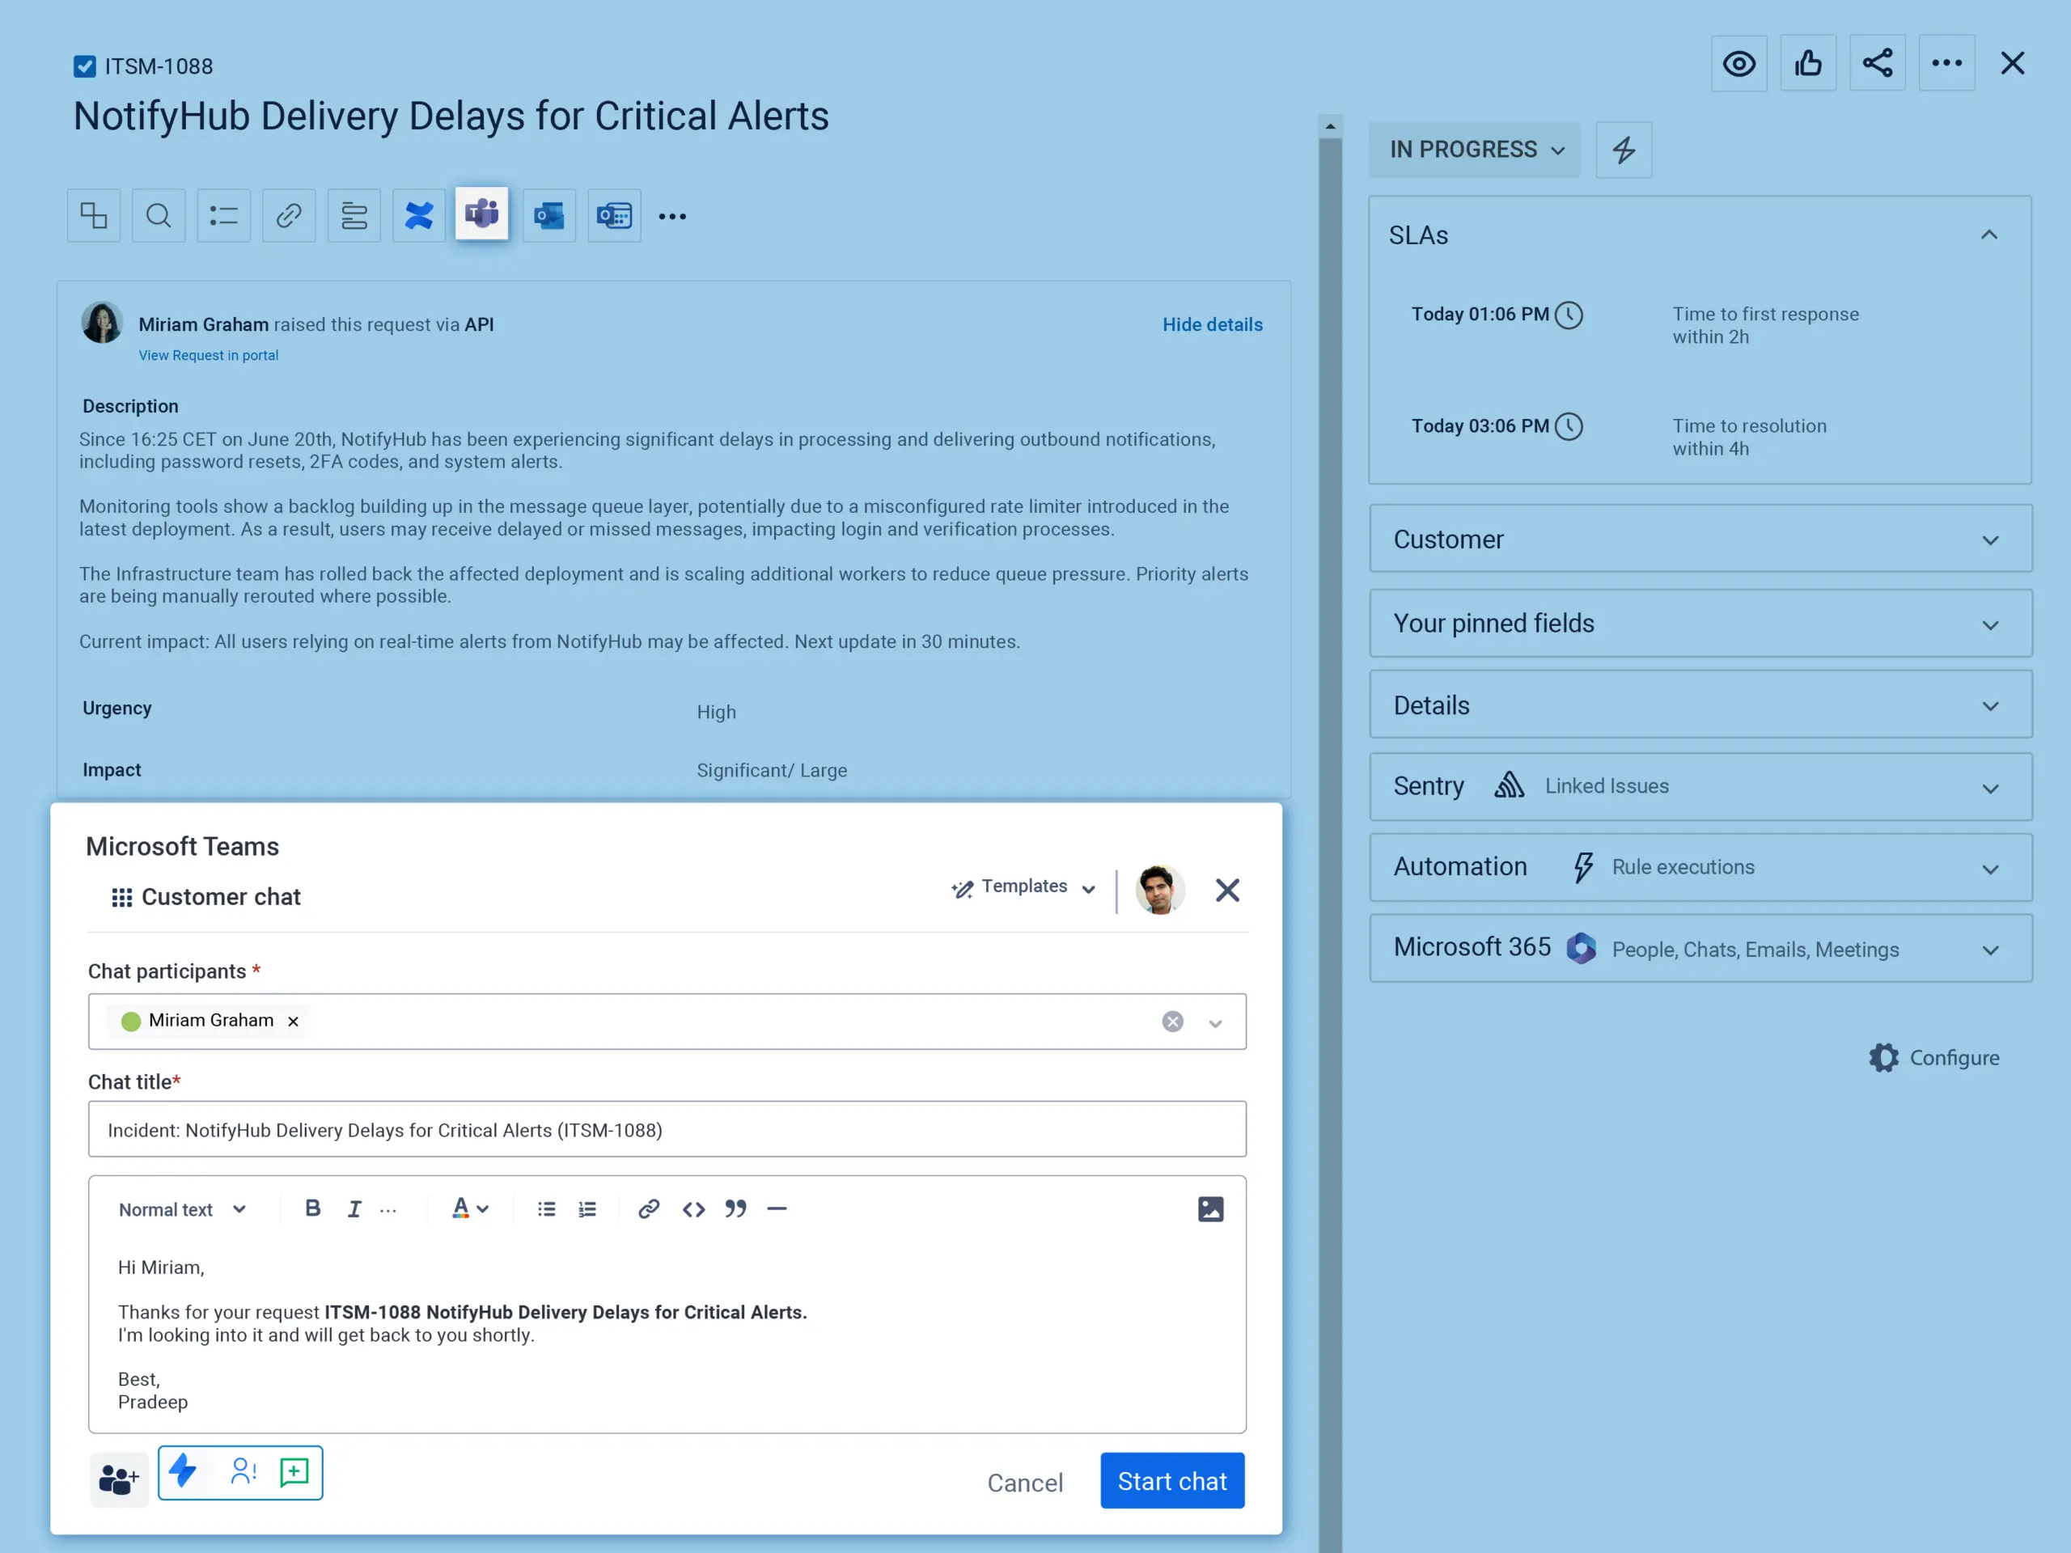The image size is (2071, 1553).
Task: Expand the Automation Rule executions panel
Action: coord(1700,868)
